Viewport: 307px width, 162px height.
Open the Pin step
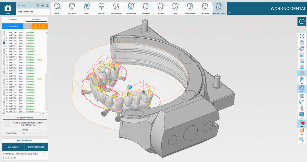(175, 9)
